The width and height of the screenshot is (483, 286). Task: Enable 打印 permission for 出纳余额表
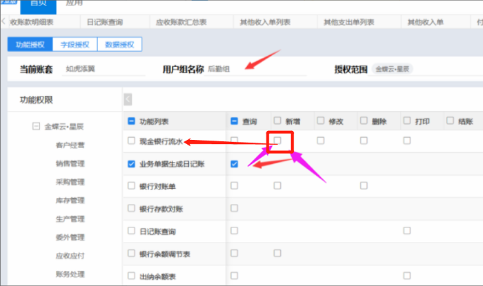tap(407, 276)
